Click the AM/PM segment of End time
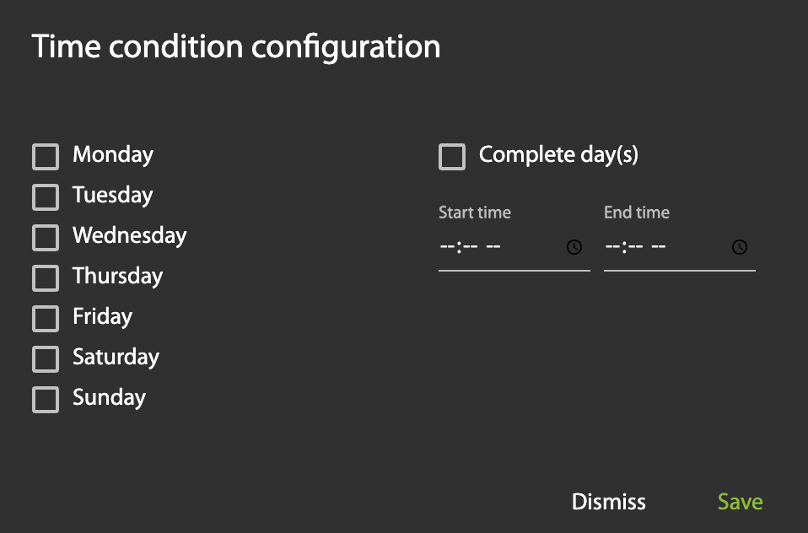Viewport: 808px width, 533px height. pyautogui.click(x=660, y=247)
